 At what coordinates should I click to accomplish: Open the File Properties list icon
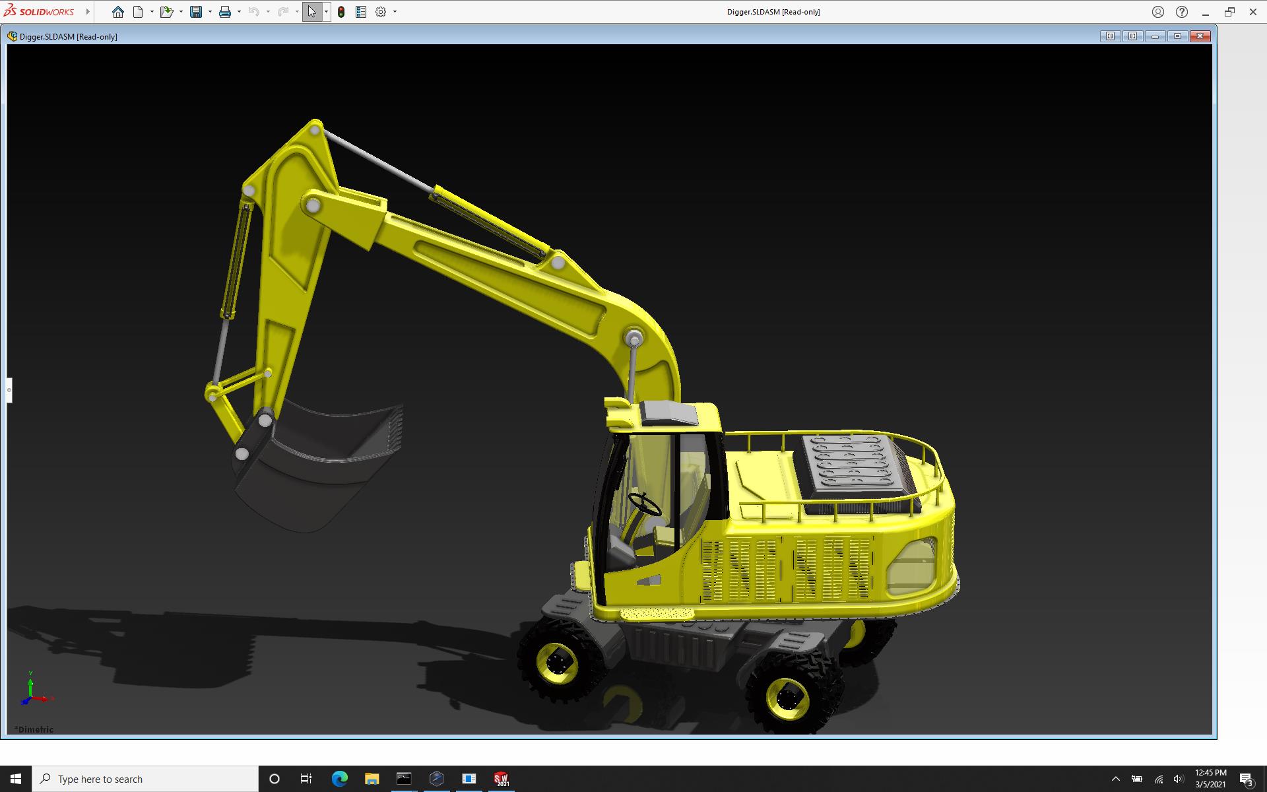(361, 12)
